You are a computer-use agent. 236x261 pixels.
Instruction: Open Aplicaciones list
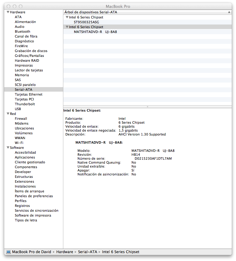tap(25, 157)
